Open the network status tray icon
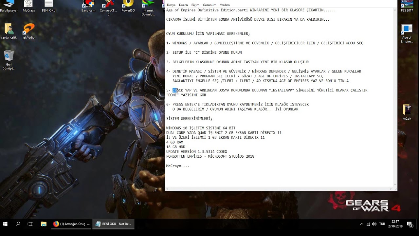Image resolution: width=419 pixels, height=236 pixels. 368,224
